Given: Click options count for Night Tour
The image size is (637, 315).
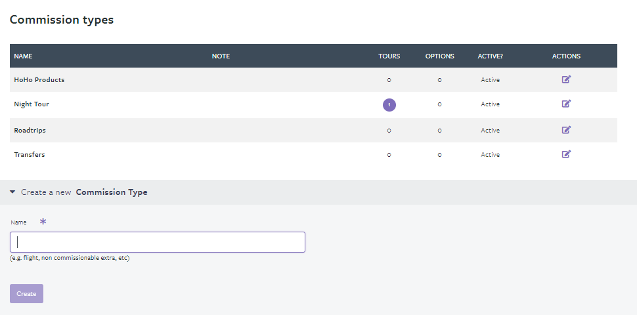Looking at the screenshot, I should point(439,105).
